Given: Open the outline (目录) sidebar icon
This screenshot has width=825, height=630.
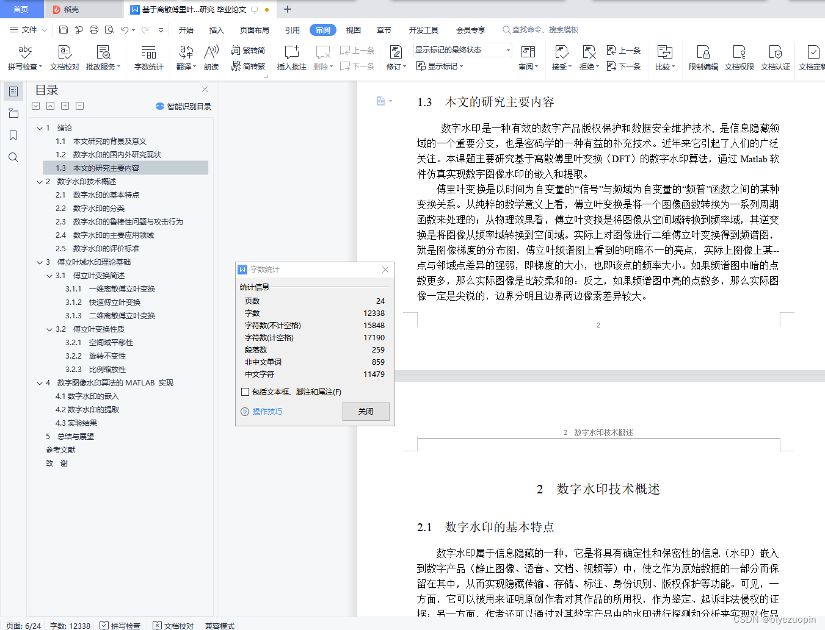Looking at the screenshot, I should [x=13, y=91].
